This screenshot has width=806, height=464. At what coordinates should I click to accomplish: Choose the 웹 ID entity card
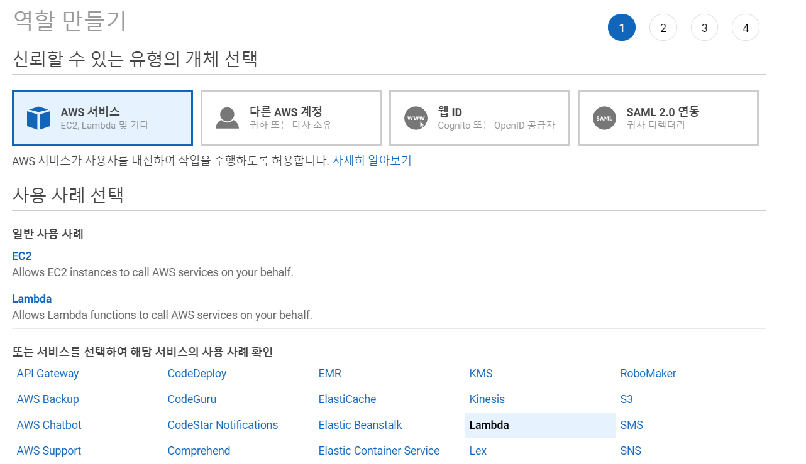[480, 118]
